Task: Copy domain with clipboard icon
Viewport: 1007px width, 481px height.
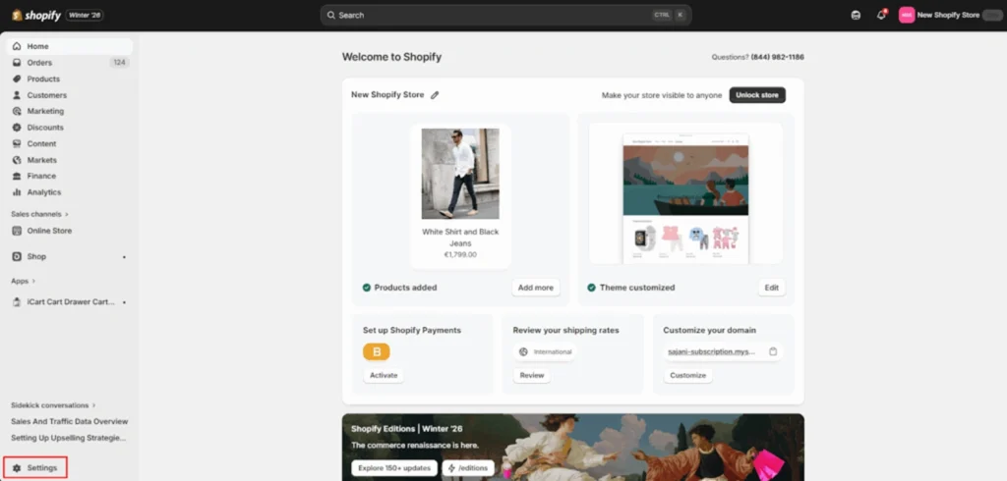Action: (773, 351)
